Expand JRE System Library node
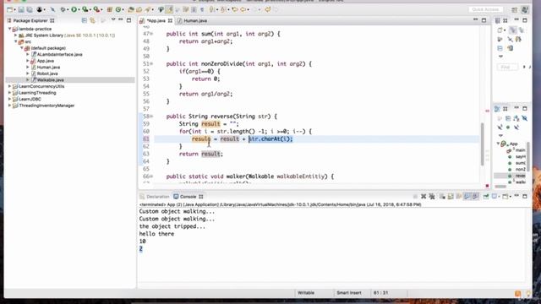The width and height of the screenshot is (541, 304). coord(15,35)
